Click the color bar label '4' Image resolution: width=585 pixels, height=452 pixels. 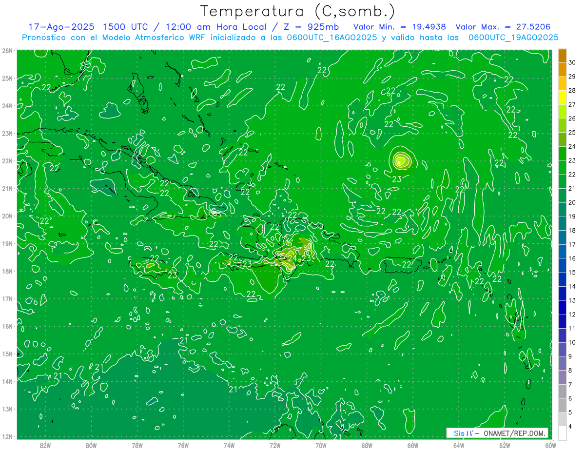coord(570,426)
